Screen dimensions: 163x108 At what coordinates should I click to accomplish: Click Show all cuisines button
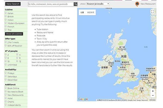point(14,34)
